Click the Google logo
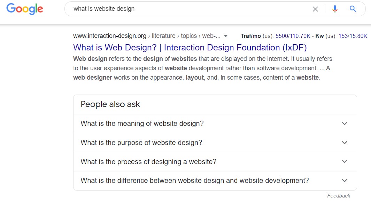The width and height of the screenshot is (371, 202). coord(25,9)
